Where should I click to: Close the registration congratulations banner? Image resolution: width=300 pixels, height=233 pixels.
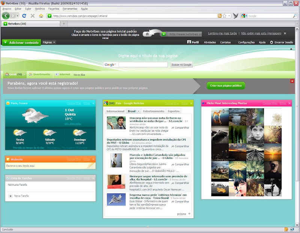292,81
